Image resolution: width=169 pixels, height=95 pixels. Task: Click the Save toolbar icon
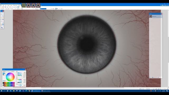pyautogui.click(x=4, y=7)
